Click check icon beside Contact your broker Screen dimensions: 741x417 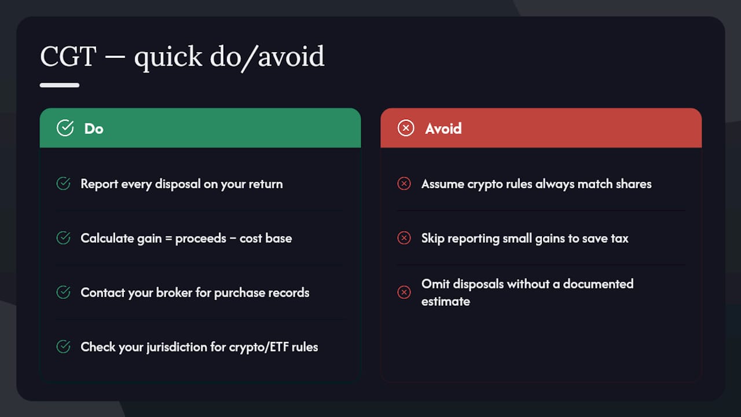coord(63,292)
